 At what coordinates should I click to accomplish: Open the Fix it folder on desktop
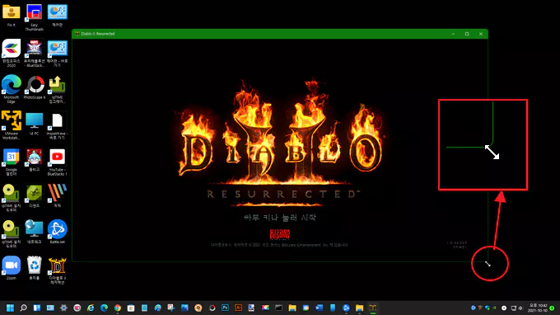click(11, 15)
